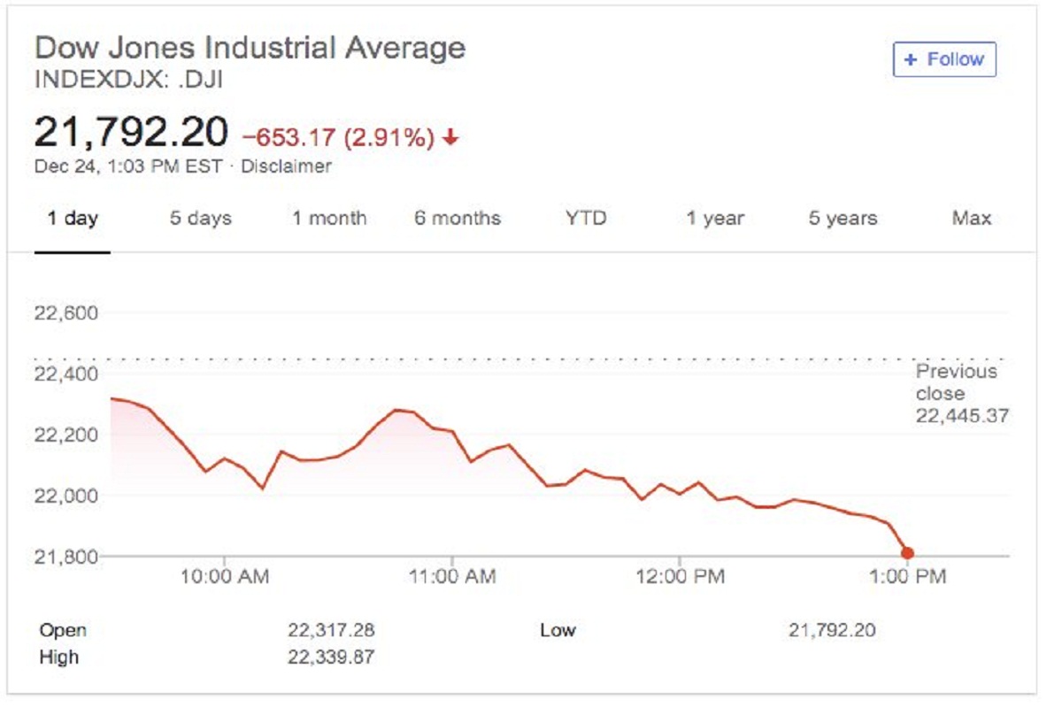Select the 1 day tab
Image resolution: width=1062 pixels, height=708 pixels.
[73, 219]
